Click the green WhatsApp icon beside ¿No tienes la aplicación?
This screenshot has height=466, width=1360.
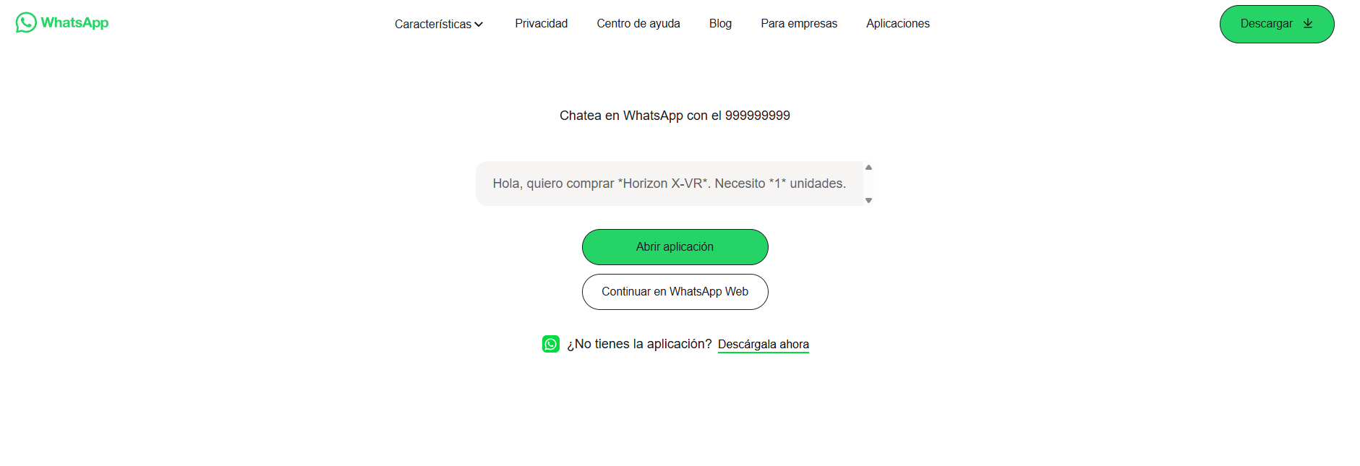pyautogui.click(x=551, y=344)
